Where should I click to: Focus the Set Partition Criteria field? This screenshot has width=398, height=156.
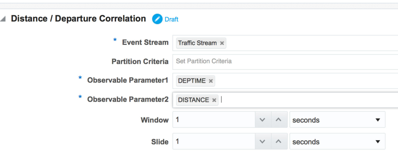click(285, 62)
